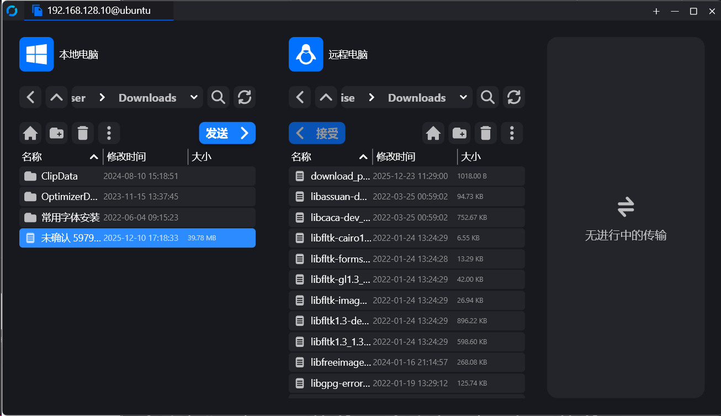Search files on the remote computer
The height and width of the screenshot is (416, 721).
click(x=487, y=98)
